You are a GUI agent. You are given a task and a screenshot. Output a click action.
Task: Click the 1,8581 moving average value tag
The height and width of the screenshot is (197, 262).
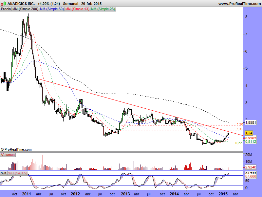click(250, 122)
